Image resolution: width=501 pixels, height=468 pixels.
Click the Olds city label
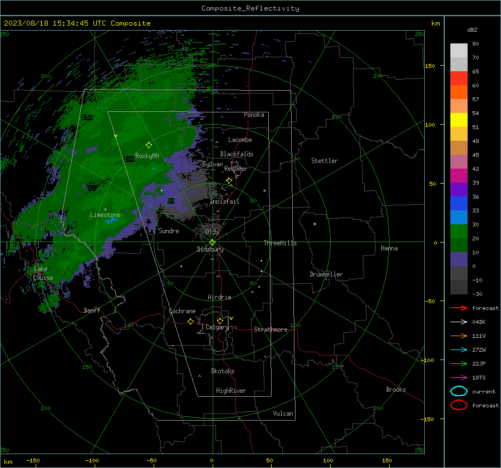[x=212, y=232]
